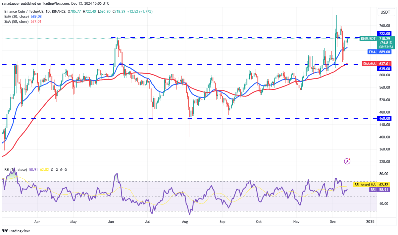Viewport: 398px width, 235px height.
Task: Click the 440.00 tick on price axis
Action: pyautogui.click(x=384, y=124)
